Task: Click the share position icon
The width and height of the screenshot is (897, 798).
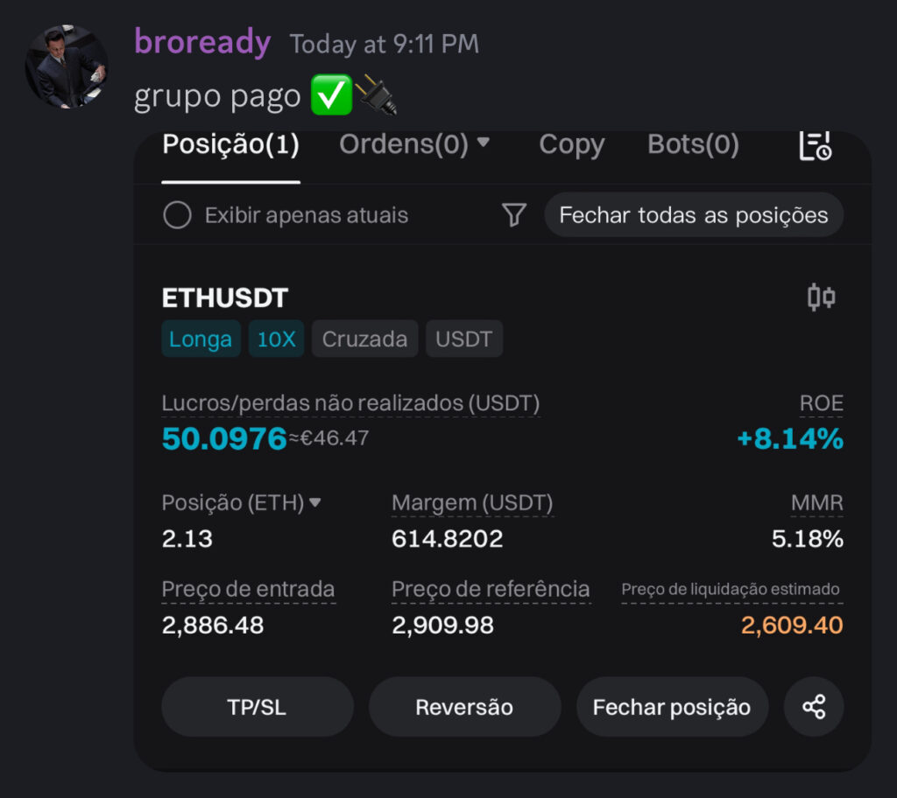Action: (x=814, y=707)
